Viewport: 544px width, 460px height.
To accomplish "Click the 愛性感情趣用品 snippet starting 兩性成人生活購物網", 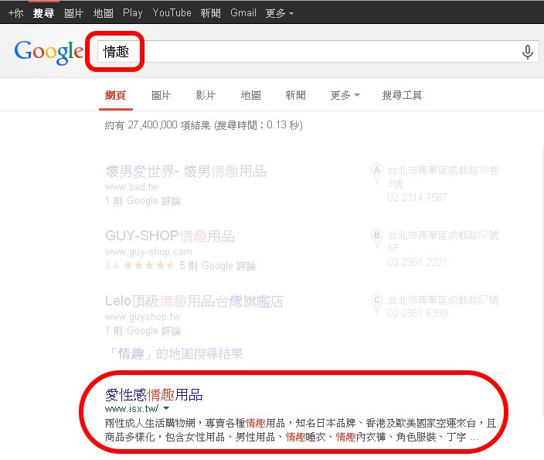I will [x=301, y=430].
